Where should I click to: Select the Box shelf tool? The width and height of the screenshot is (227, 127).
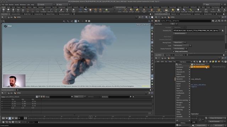coord(4,10)
